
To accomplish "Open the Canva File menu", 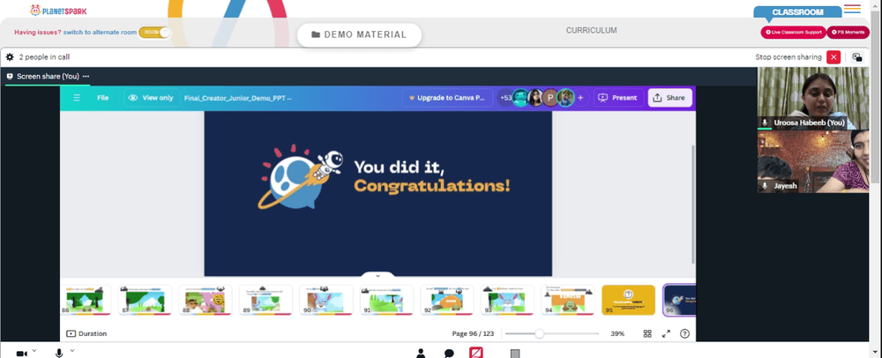I will (x=102, y=98).
